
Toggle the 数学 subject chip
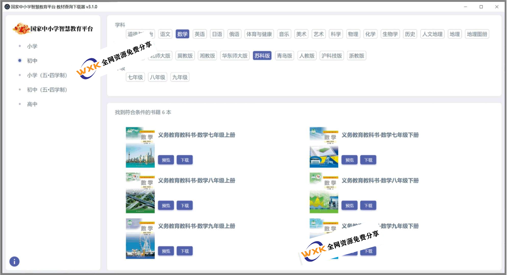[x=183, y=34]
